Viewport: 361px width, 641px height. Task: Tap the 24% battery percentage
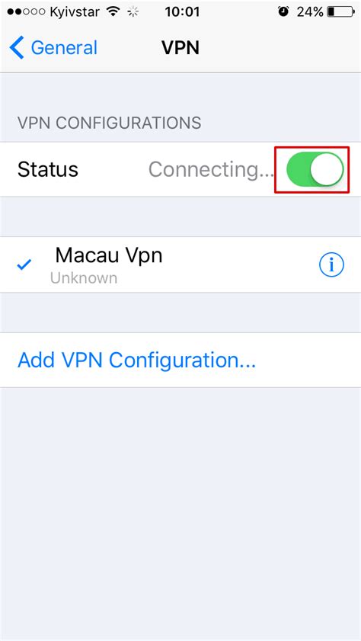pyautogui.click(x=310, y=12)
